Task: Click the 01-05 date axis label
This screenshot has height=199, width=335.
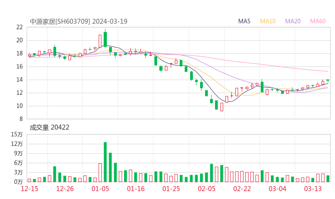Action: coord(100,189)
